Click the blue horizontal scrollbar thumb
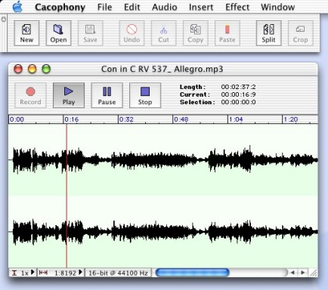 pyautogui.click(x=193, y=273)
